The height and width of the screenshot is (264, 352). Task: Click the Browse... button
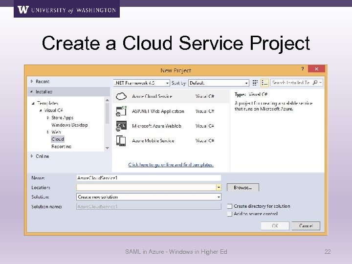click(x=242, y=187)
